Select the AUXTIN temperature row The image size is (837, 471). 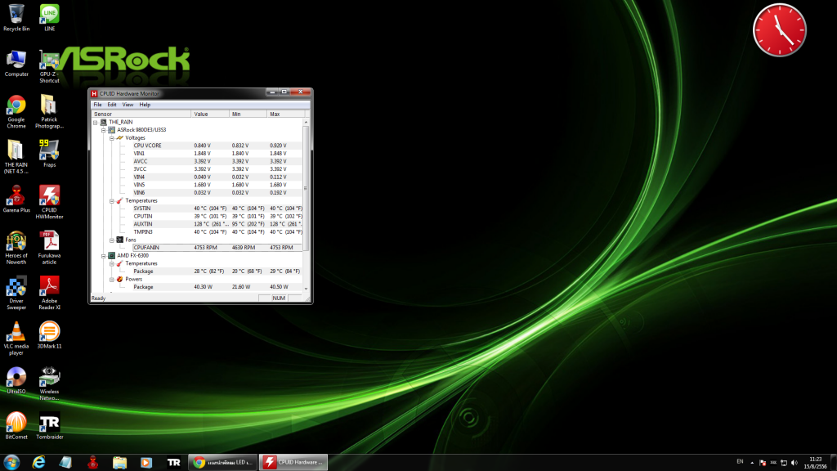(216, 224)
